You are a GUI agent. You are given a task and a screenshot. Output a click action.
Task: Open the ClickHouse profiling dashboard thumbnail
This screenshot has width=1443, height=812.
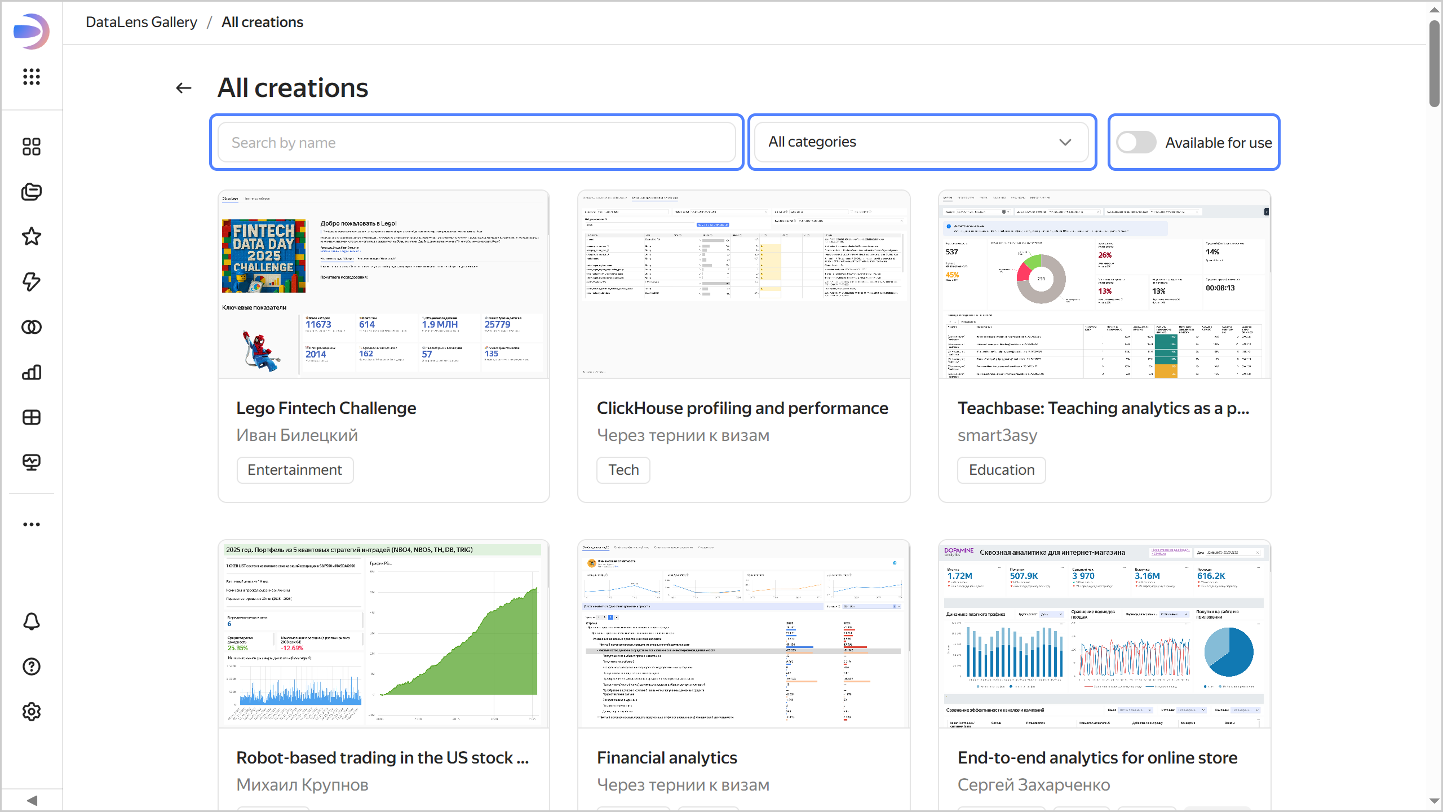tap(743, 284)
